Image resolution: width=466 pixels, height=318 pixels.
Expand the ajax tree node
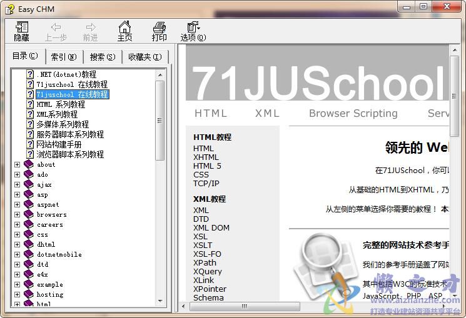click(x=17, y=185)
